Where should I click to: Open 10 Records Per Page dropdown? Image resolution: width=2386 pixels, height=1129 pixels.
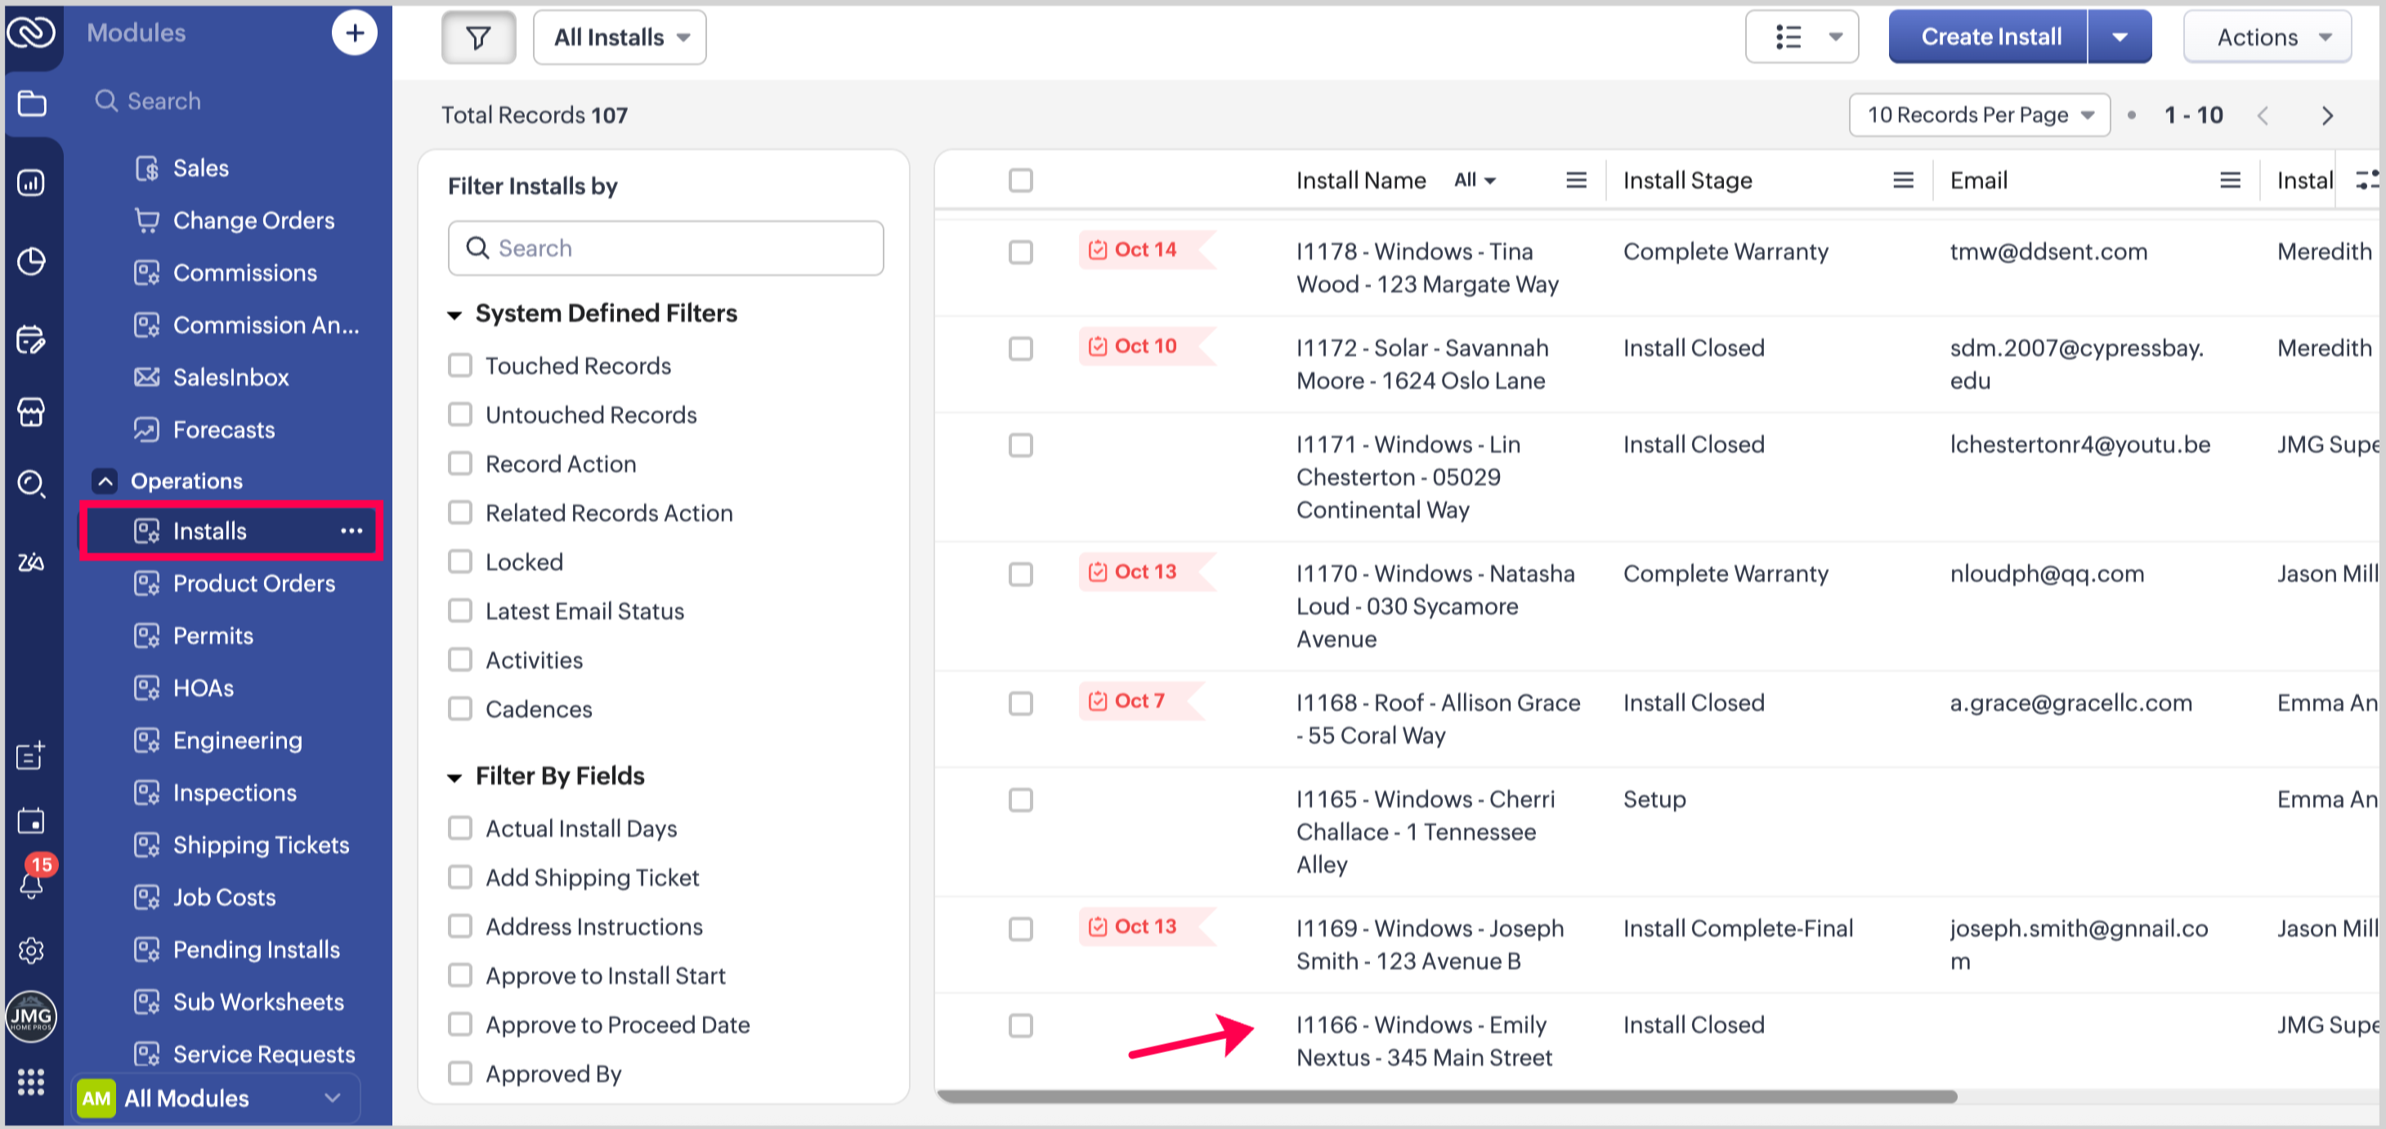click(x=1978, y=116)
